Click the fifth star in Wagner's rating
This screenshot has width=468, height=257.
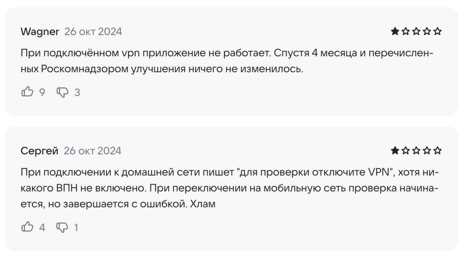[x=438, y=32]
